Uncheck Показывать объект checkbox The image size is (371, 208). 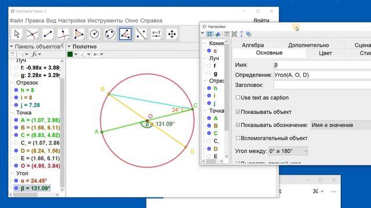[238, 112]
